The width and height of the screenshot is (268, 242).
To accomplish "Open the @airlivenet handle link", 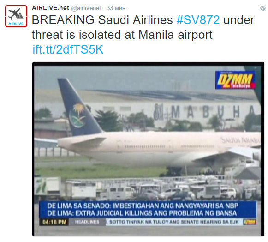I will click(86, 8).
